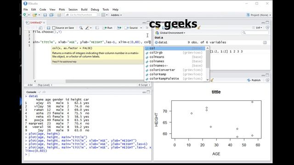Image resolution: width=294 pixels, height=165 pixels.
Task: Toggle the Source on Save checkbox
Action: pos(54,27)
